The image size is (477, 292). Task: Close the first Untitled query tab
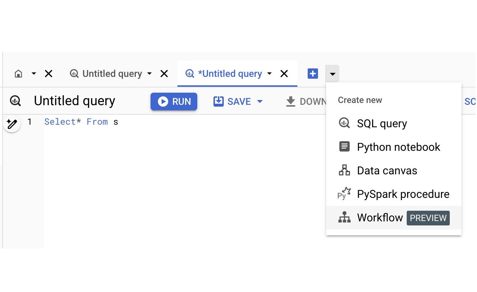(163, 74)
